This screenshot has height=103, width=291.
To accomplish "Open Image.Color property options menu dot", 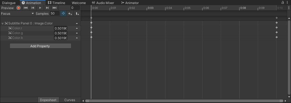I will click(x=77, y=24).
